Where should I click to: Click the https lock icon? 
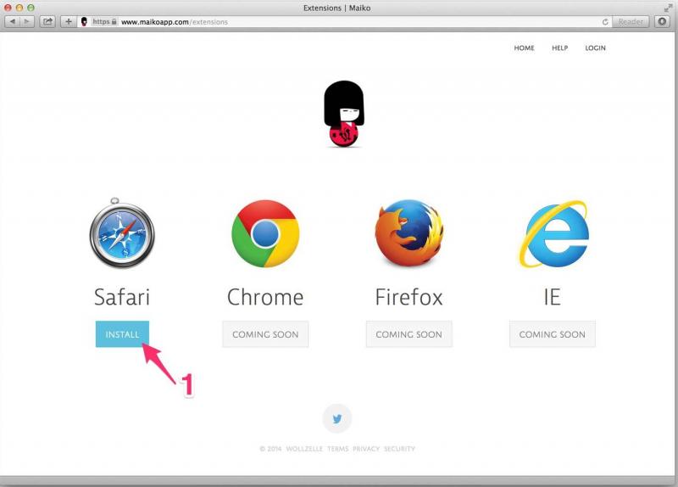click(x=114, y=21)
